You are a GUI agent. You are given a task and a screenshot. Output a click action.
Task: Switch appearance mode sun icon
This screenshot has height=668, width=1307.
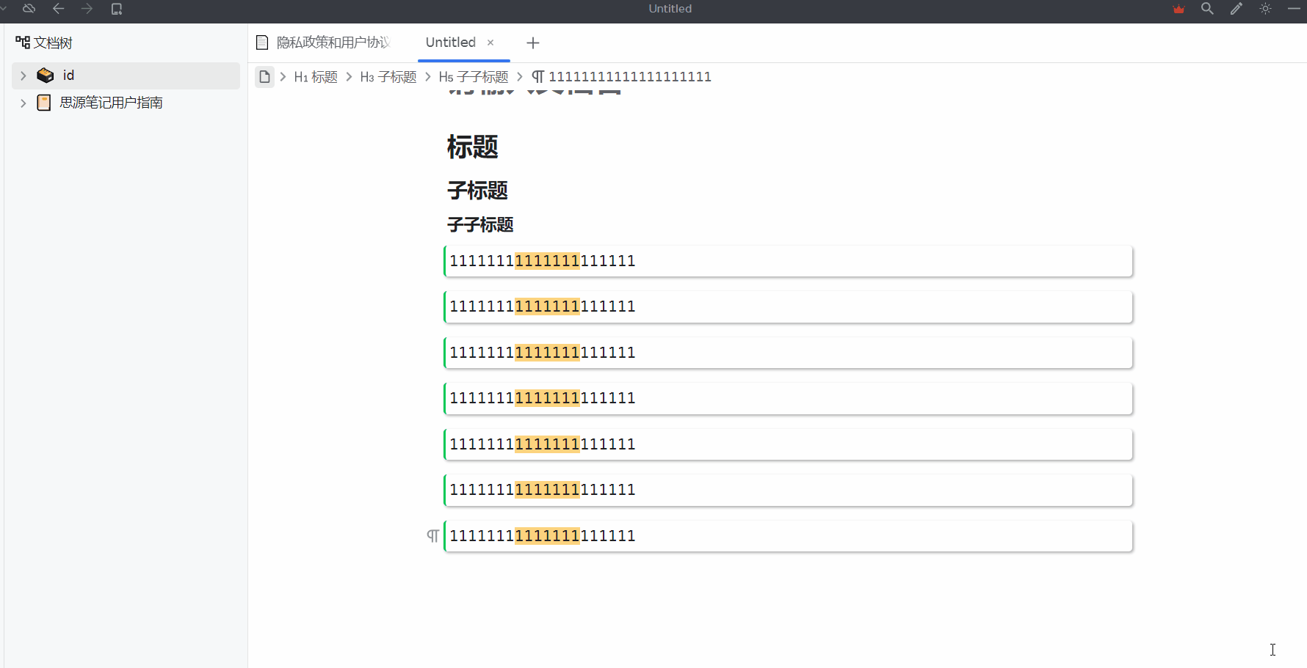(1265, 9)
